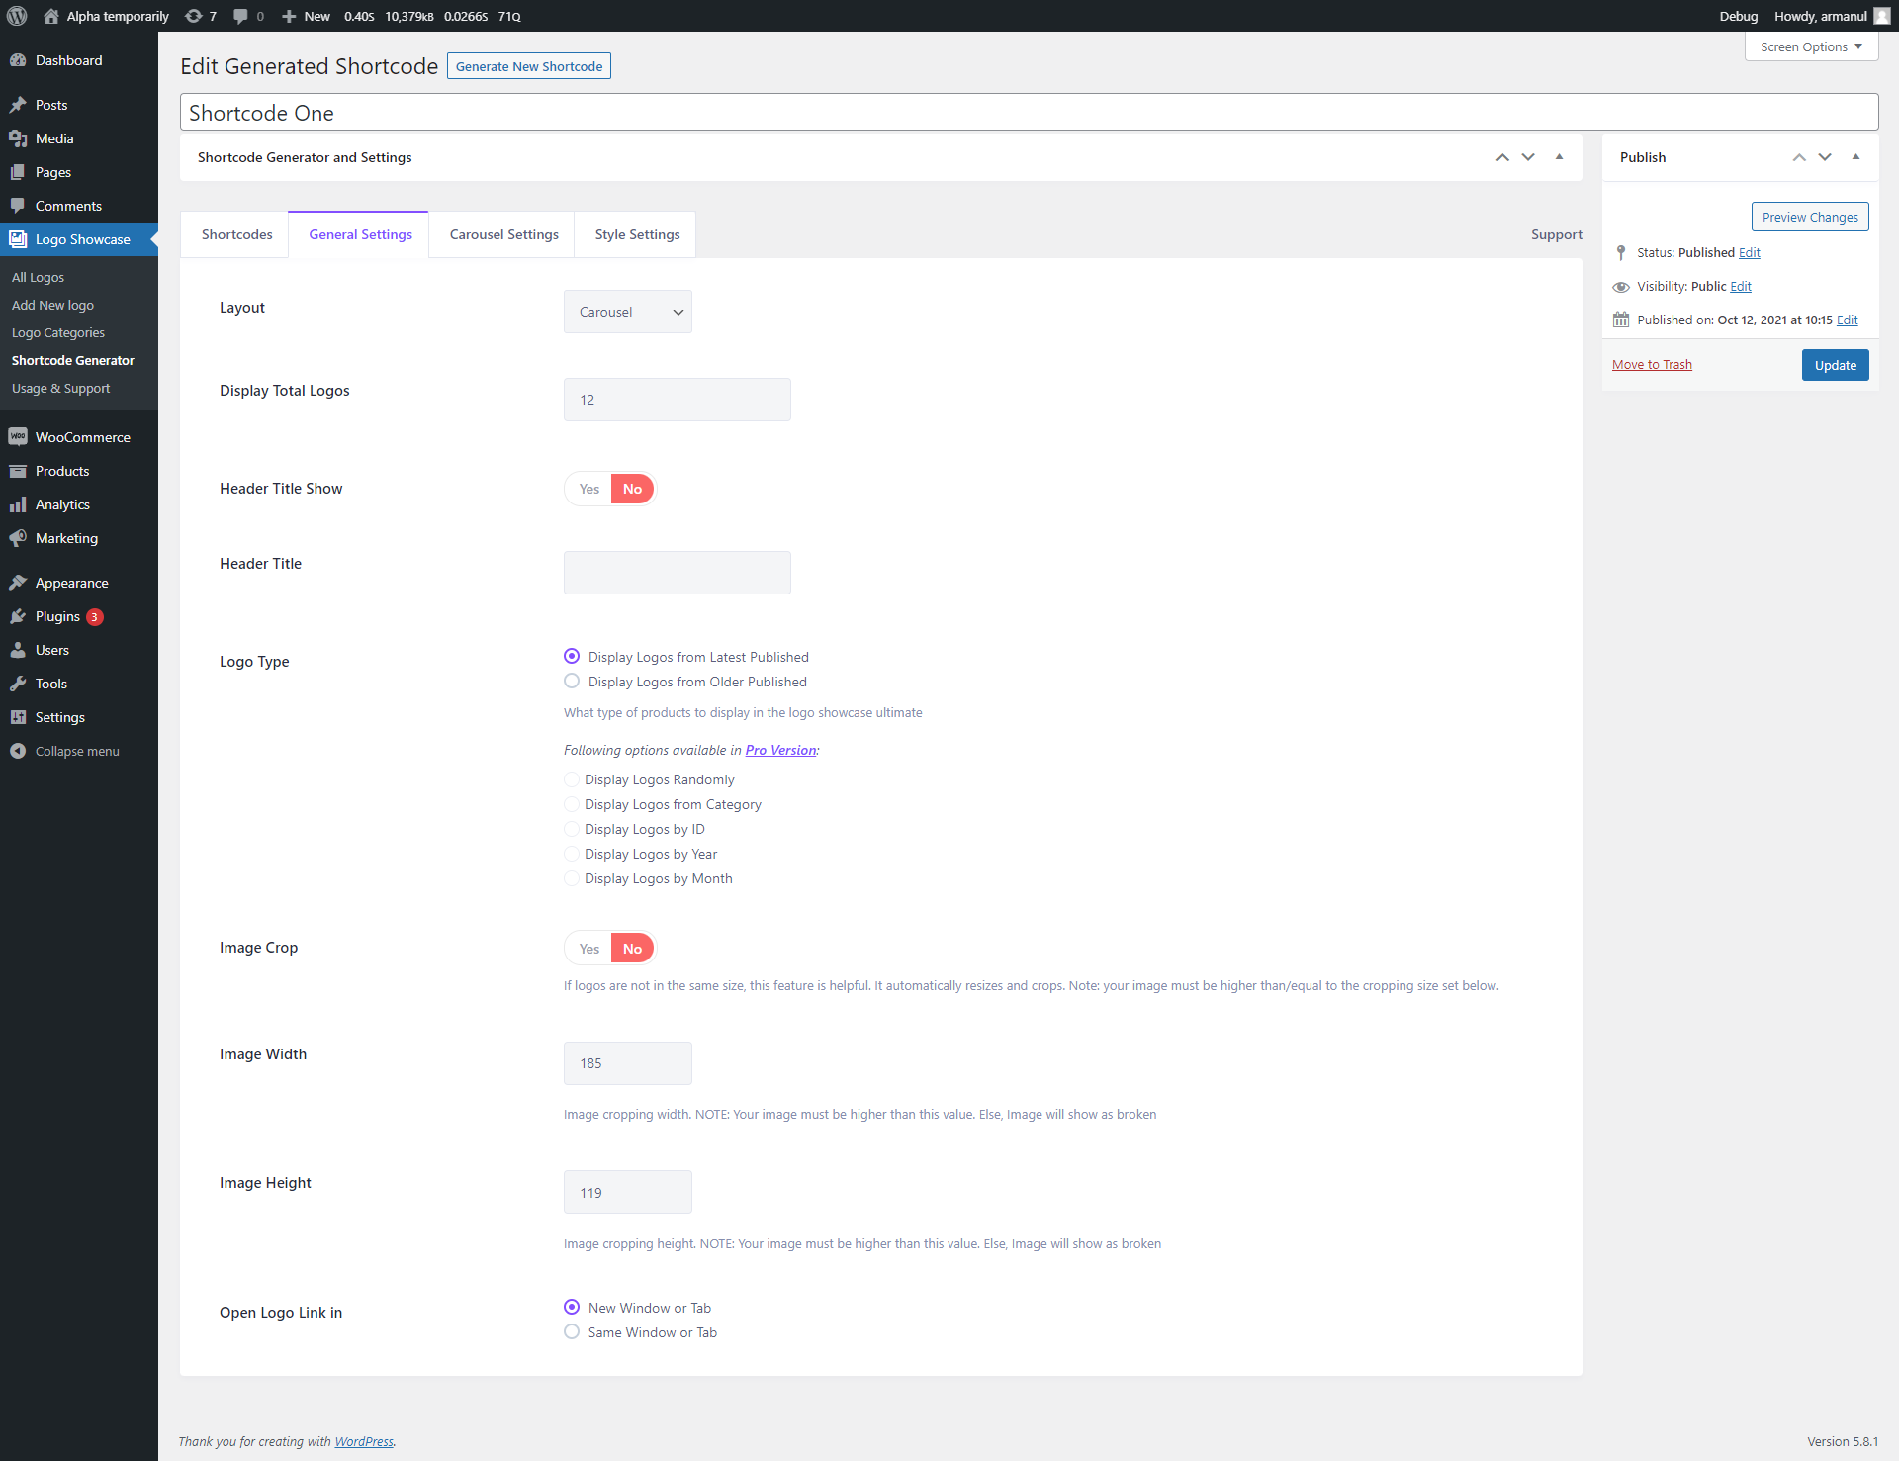The image size is (1899, 1461).
Task: Click the Collapse menu arrow icon
Action: 18,751
